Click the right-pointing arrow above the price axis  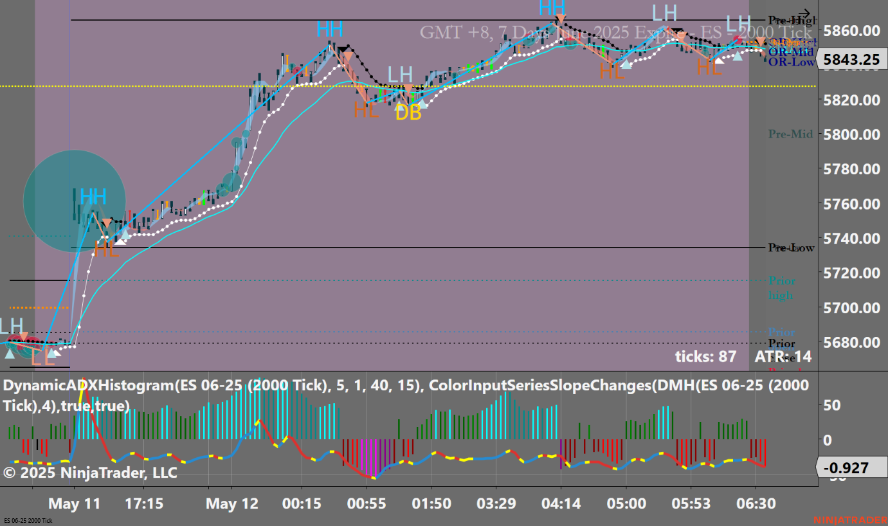click(804, 13)
